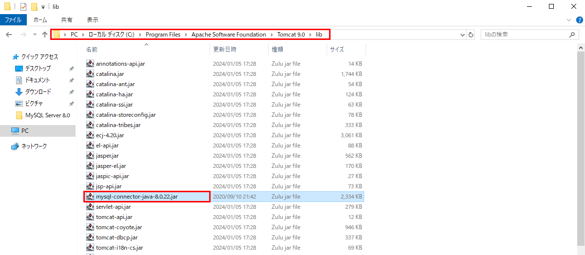Sort by the 名前 column header
585x255 pixels.
click(92, 49)
